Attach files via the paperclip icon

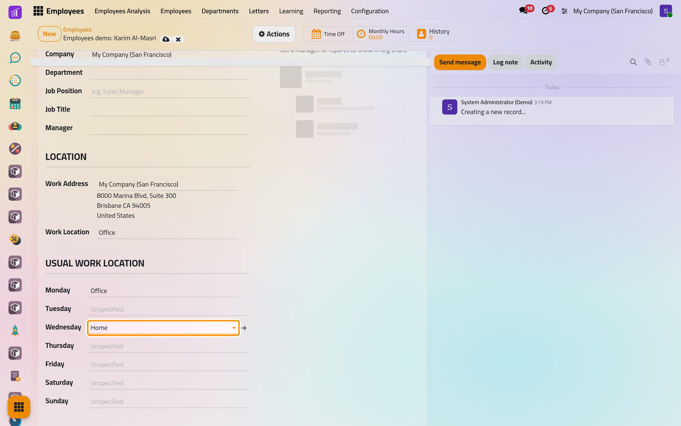pyautogui.click(x=648, y=62)
